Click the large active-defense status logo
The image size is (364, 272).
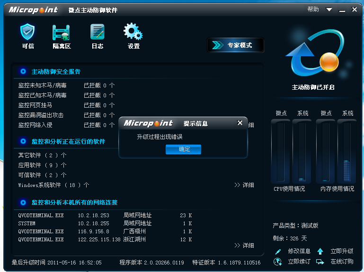[315, 53]
